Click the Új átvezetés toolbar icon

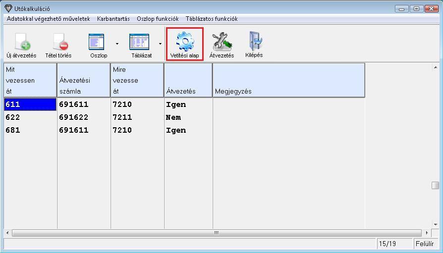coord(21,42)
